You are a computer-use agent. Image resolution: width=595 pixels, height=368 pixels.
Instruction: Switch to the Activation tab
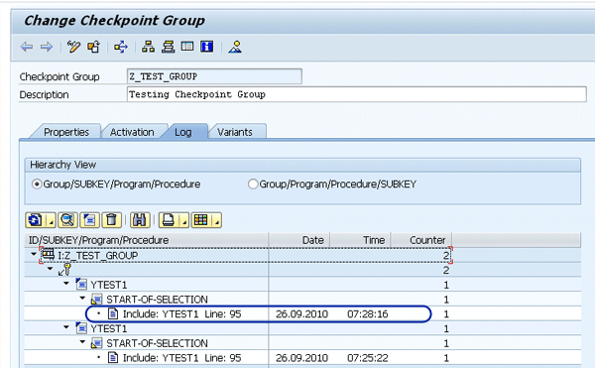[132, 132]
